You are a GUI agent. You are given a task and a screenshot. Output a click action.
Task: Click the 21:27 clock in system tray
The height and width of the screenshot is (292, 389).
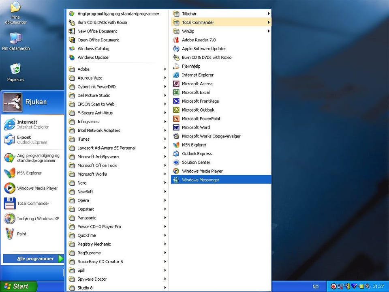(x=378, y=287)
